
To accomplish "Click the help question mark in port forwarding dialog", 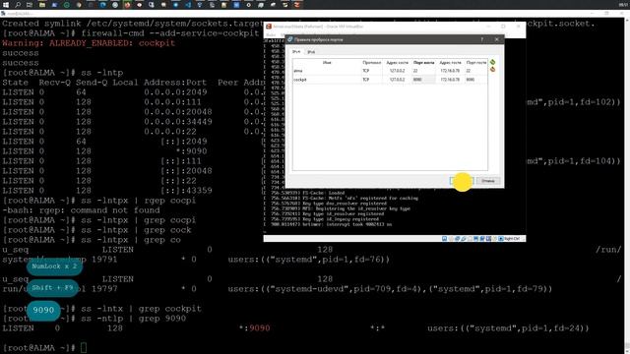I will click(481, 39).
